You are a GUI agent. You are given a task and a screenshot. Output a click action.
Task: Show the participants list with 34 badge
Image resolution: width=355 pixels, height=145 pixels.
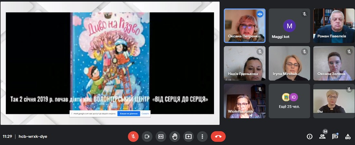tap(322, 136)
